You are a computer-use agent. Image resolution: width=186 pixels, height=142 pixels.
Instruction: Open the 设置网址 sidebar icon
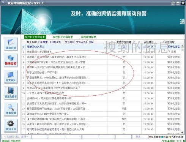(x=11, y=77)
